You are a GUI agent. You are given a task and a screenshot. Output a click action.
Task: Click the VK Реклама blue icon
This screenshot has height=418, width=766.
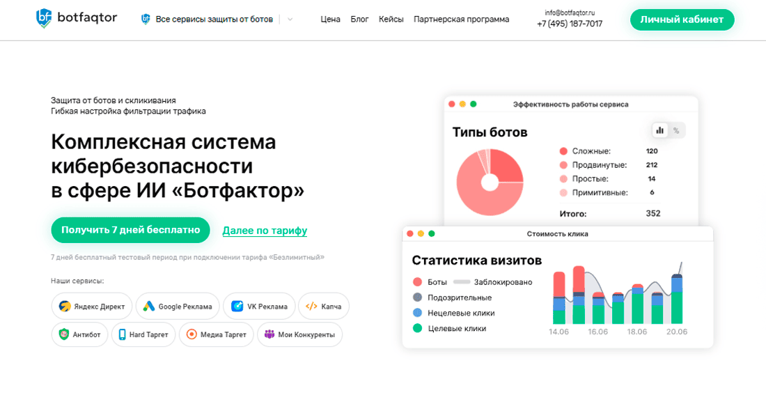pyautogui.click(x=237, y=307)
